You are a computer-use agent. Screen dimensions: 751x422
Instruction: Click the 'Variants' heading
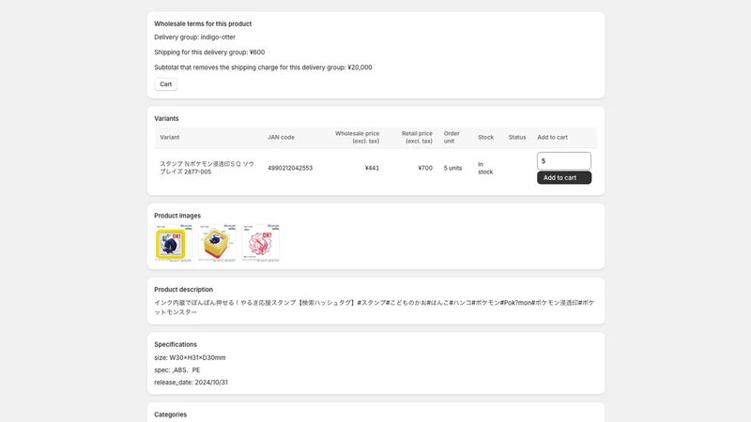pyautogui.click(x=166, y=118)
